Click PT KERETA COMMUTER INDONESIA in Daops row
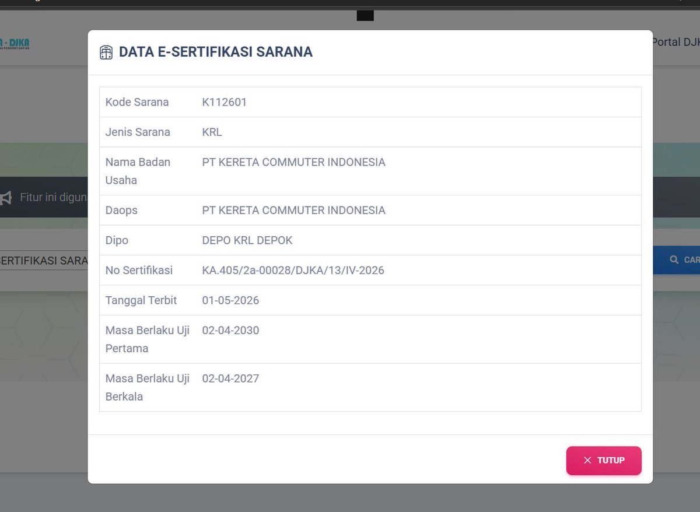 point(294,211)
